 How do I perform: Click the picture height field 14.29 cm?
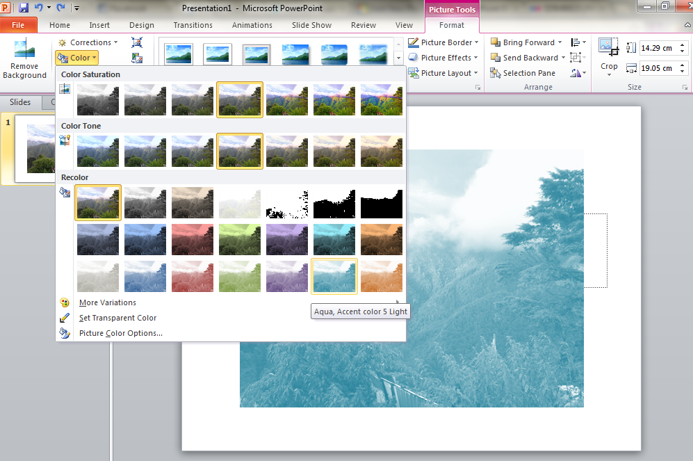click(658, 48)
